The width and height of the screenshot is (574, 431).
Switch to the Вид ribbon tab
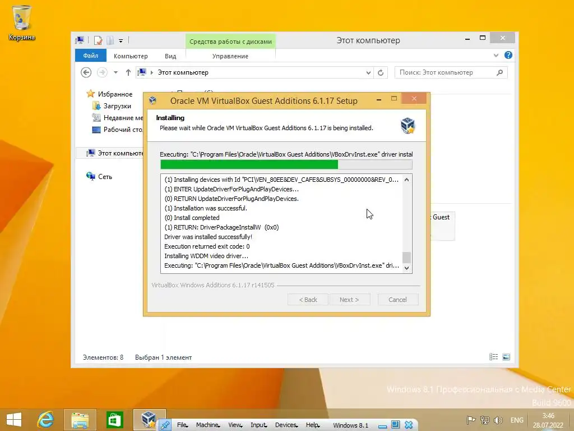[170, 56]
